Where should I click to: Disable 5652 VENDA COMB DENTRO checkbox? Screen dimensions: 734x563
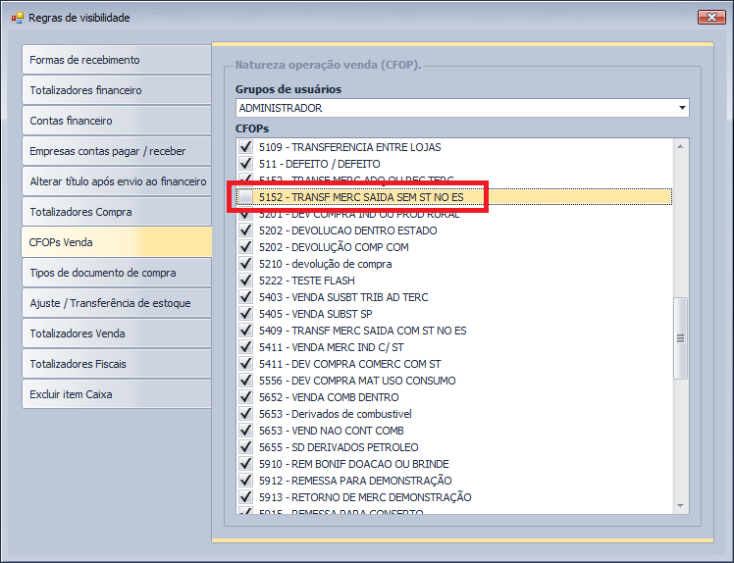[245, 397]
